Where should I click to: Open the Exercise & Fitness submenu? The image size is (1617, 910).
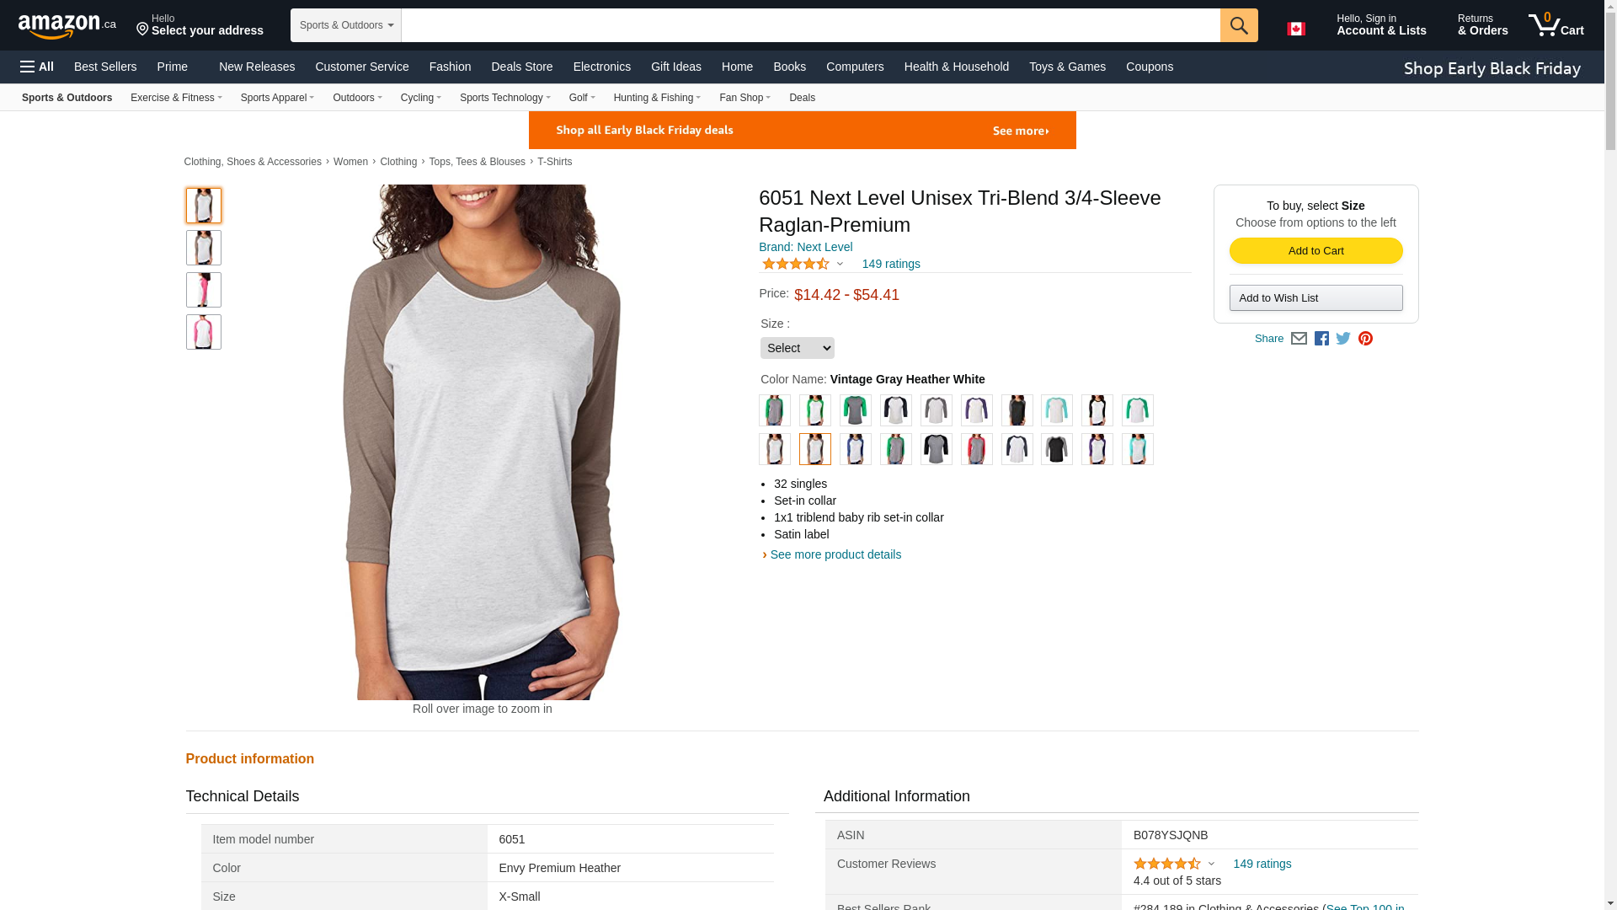tap(176, 98)
